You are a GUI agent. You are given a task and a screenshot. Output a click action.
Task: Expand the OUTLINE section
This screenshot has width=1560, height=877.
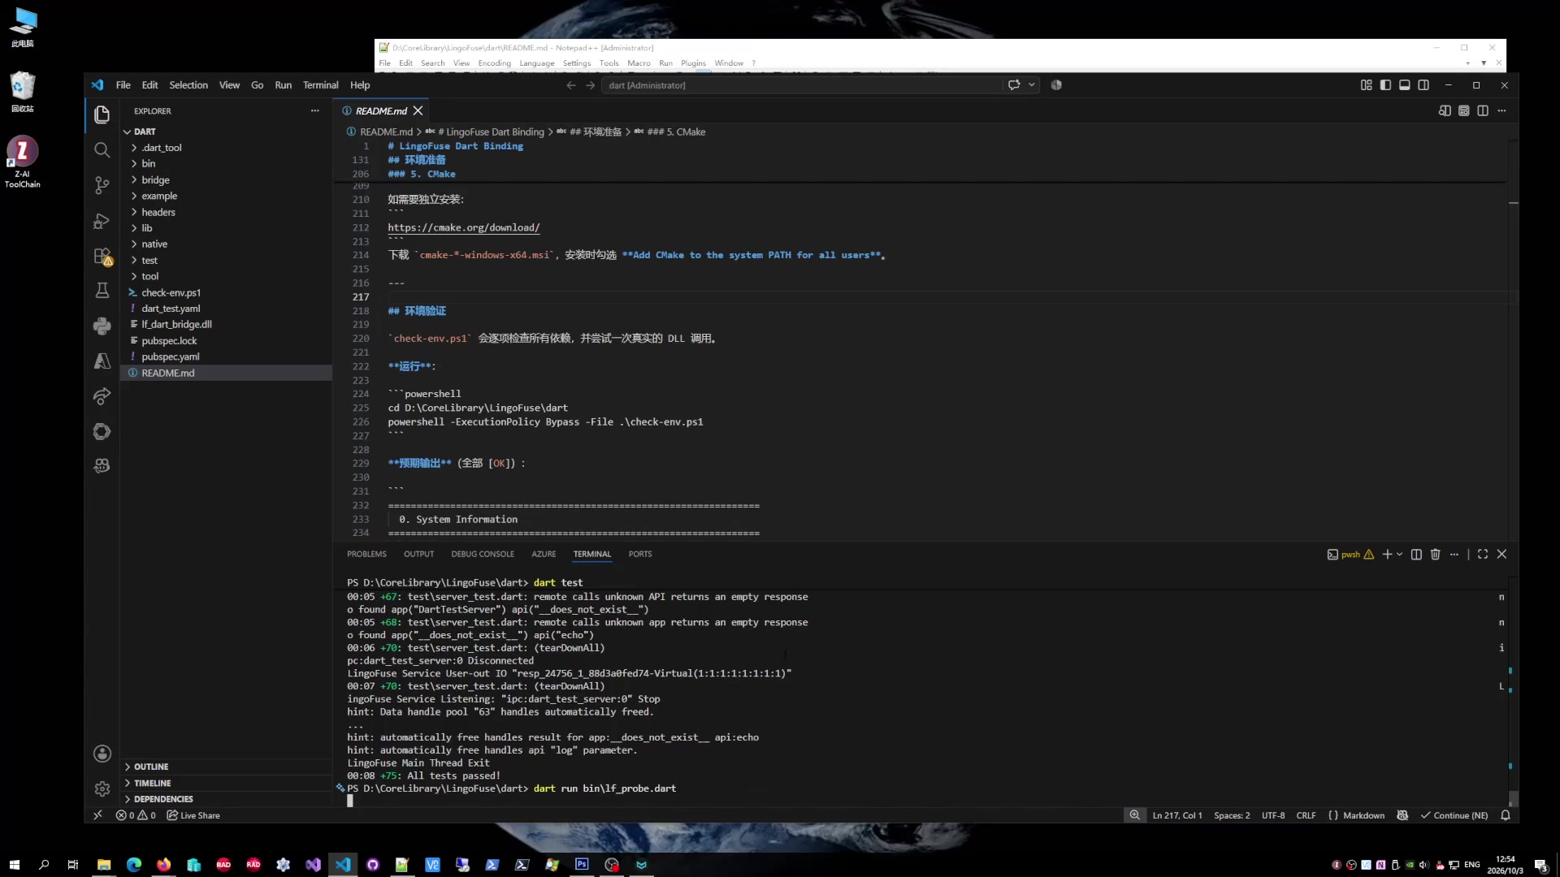click(151, 767)
